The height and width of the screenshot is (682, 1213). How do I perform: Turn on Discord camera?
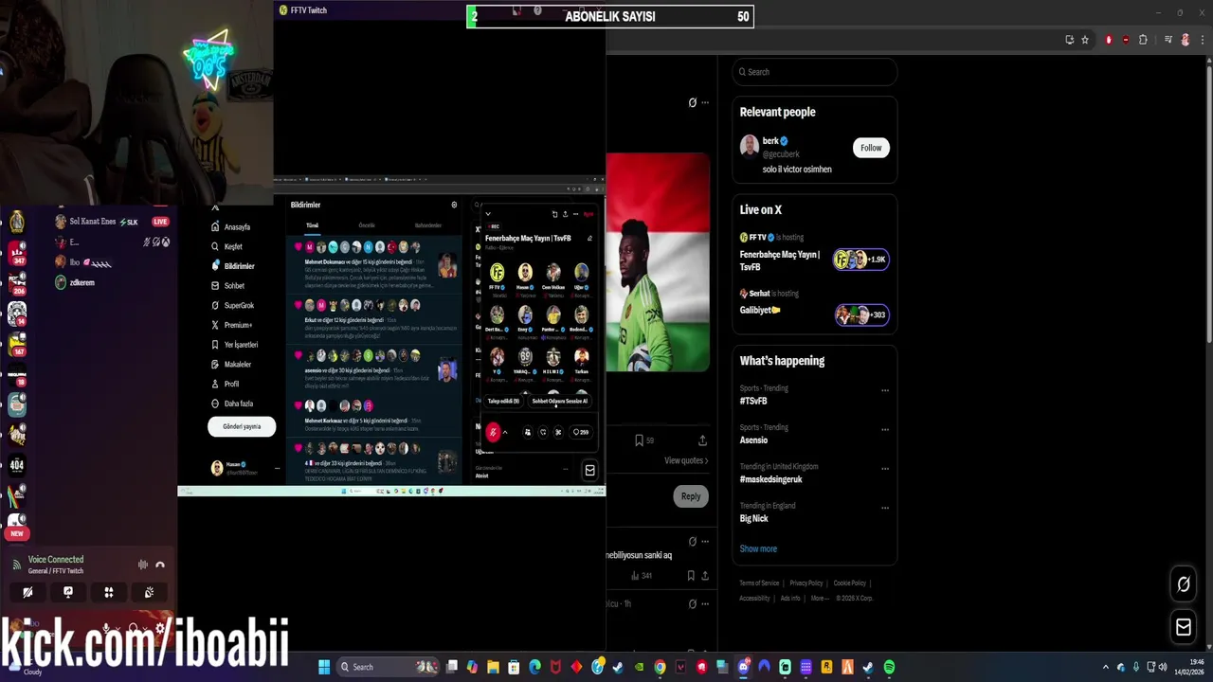click(x=27, y=592)
